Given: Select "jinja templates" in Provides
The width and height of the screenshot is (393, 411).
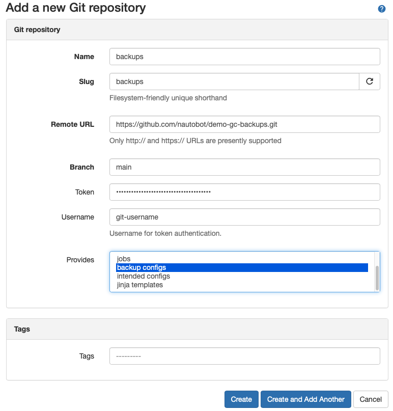Looking at the screenshot, I should tap(153, 284).
